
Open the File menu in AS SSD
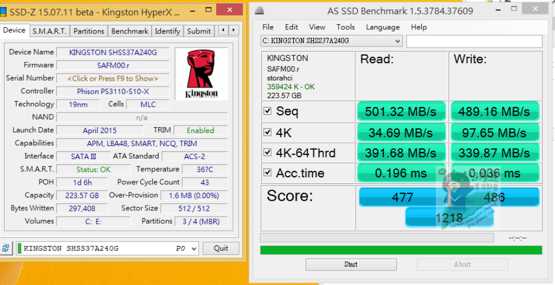tap(268, 27)
